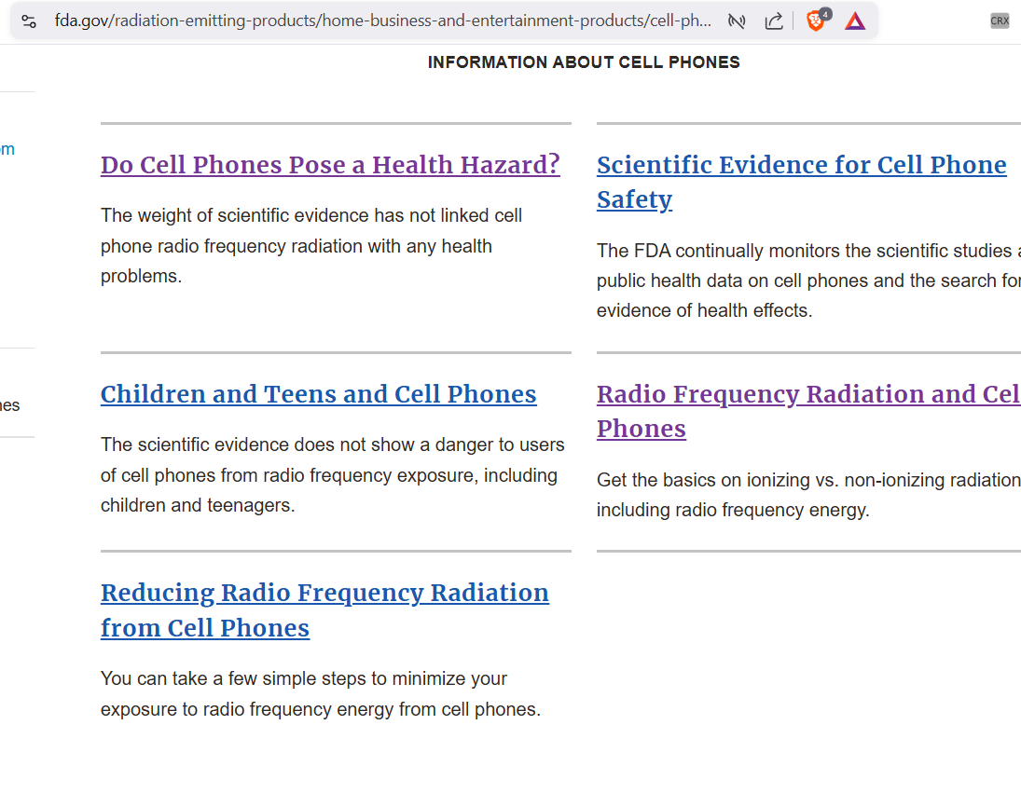The image size is (1021, 807).
Task: Click the Brave Shields lion icon
Action: [x=816, y=21]
